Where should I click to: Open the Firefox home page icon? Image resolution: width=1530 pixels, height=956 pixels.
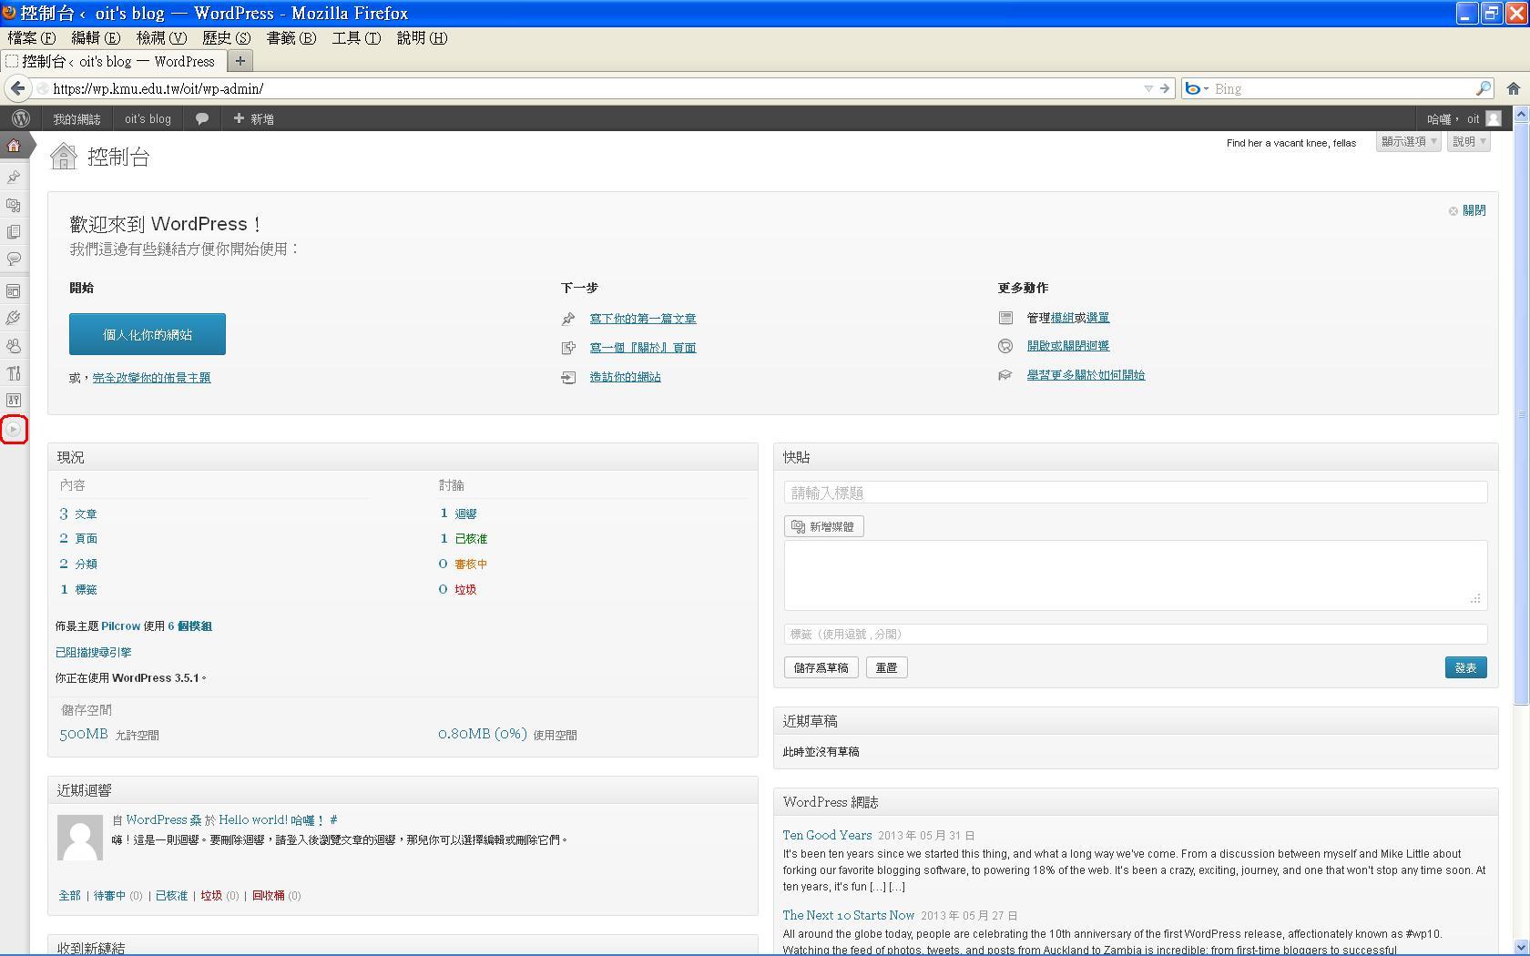(1513, 88)
